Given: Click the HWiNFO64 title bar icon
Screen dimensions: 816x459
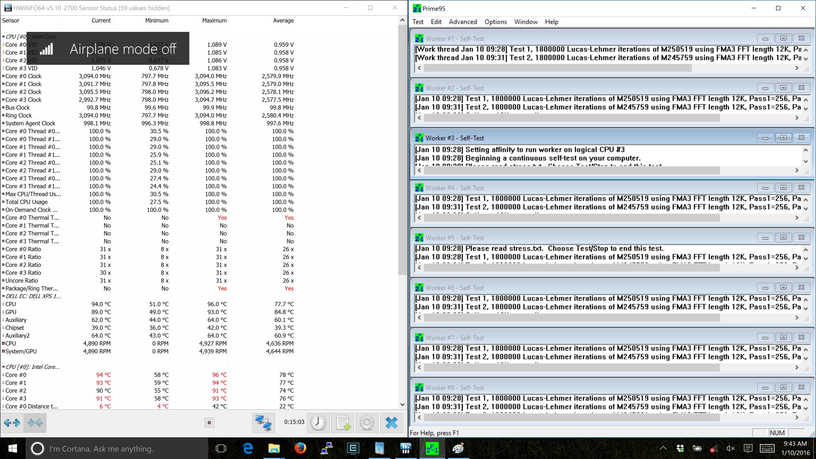Looking at the screenshot, I should point(8,8).
